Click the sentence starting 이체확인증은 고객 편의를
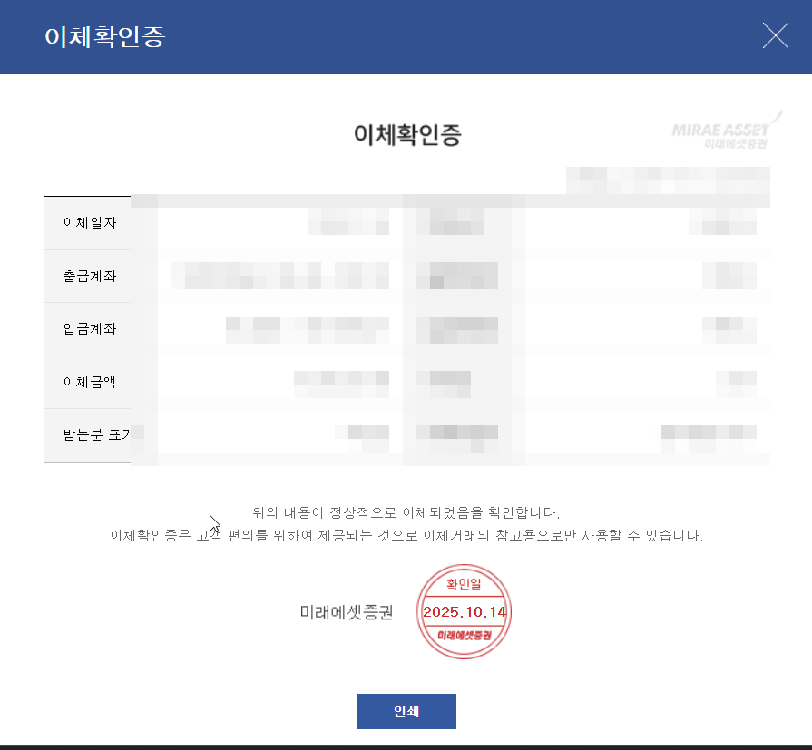The height and width of the screenshot is (750, 812). click(x=406, y=535)
